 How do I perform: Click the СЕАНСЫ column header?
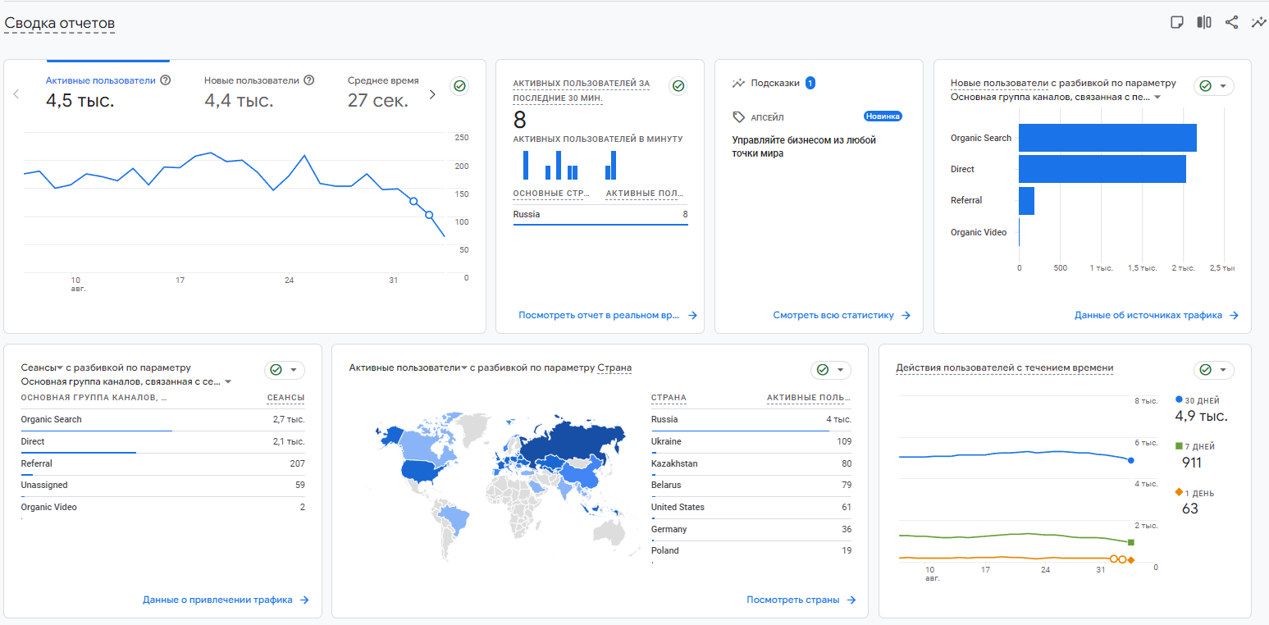coord(285,398)
